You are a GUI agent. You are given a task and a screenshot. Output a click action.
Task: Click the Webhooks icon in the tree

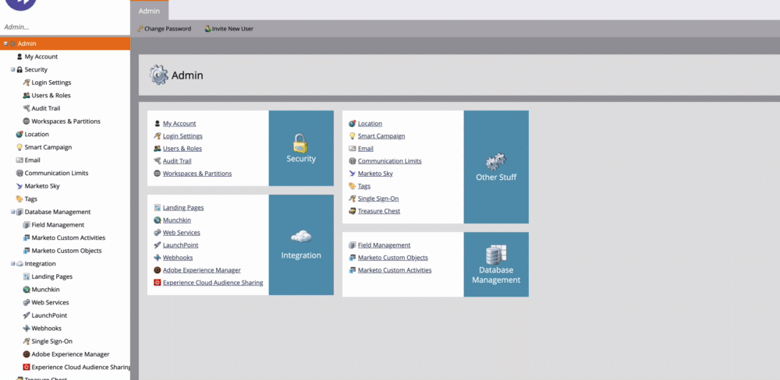pyautogui.click(x=27, y=328)
